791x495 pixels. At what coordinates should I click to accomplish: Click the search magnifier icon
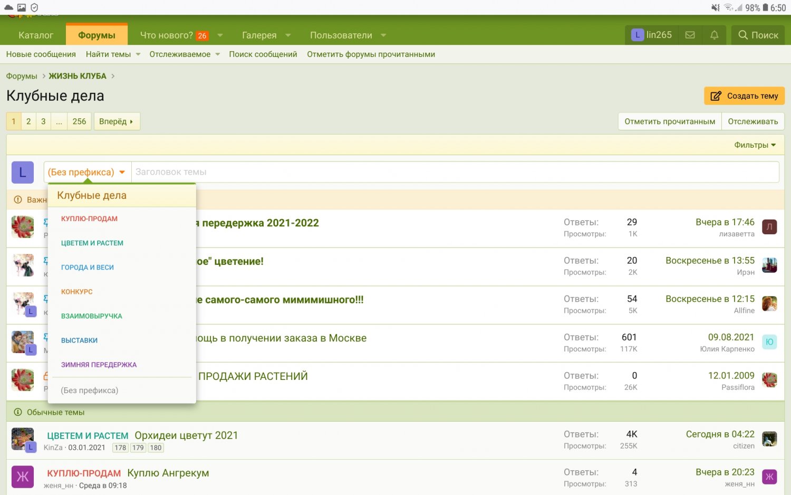743,35
